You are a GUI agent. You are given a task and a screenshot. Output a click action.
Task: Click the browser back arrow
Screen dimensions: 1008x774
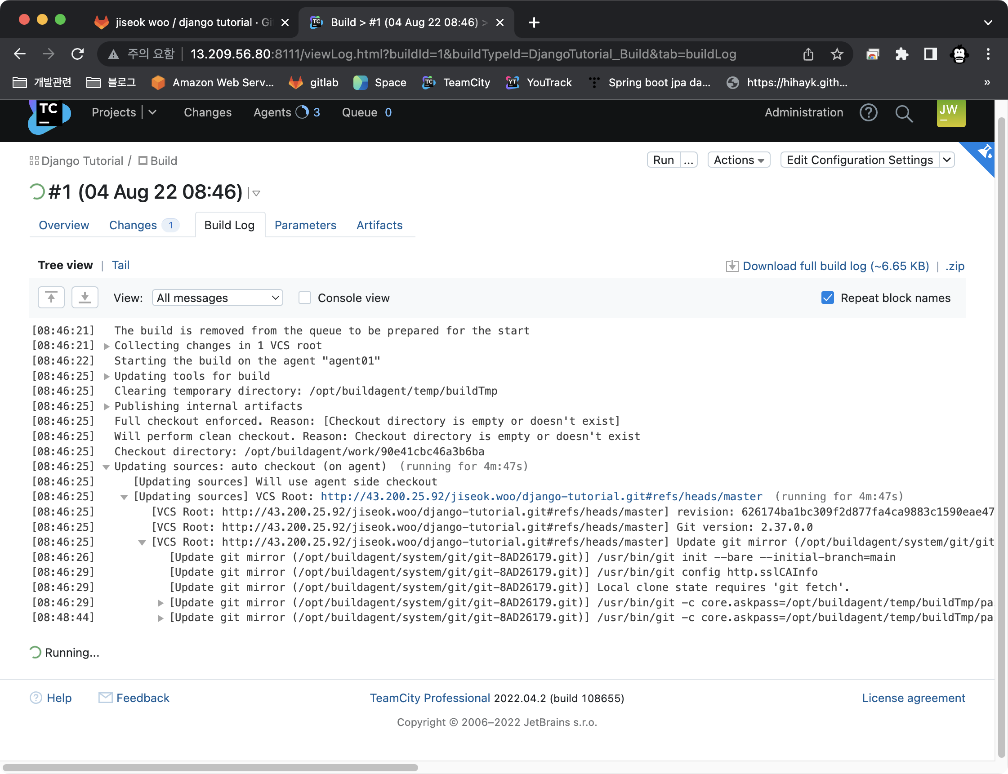coord(20,54)
